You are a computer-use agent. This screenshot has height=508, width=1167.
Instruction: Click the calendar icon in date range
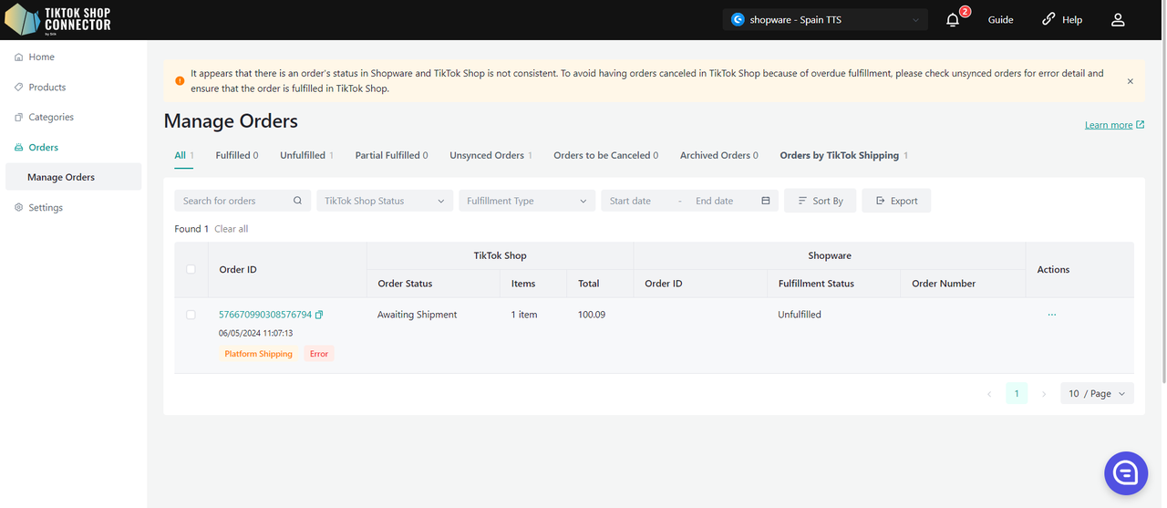765,201
